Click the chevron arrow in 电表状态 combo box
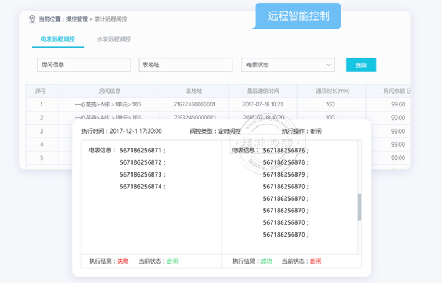Image resolution: width=442 pixels, height=283 pixels. pyautogui.click(x=328, y=65)
